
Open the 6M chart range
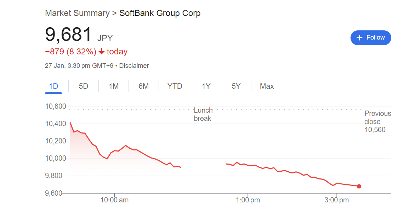point(144,86)
